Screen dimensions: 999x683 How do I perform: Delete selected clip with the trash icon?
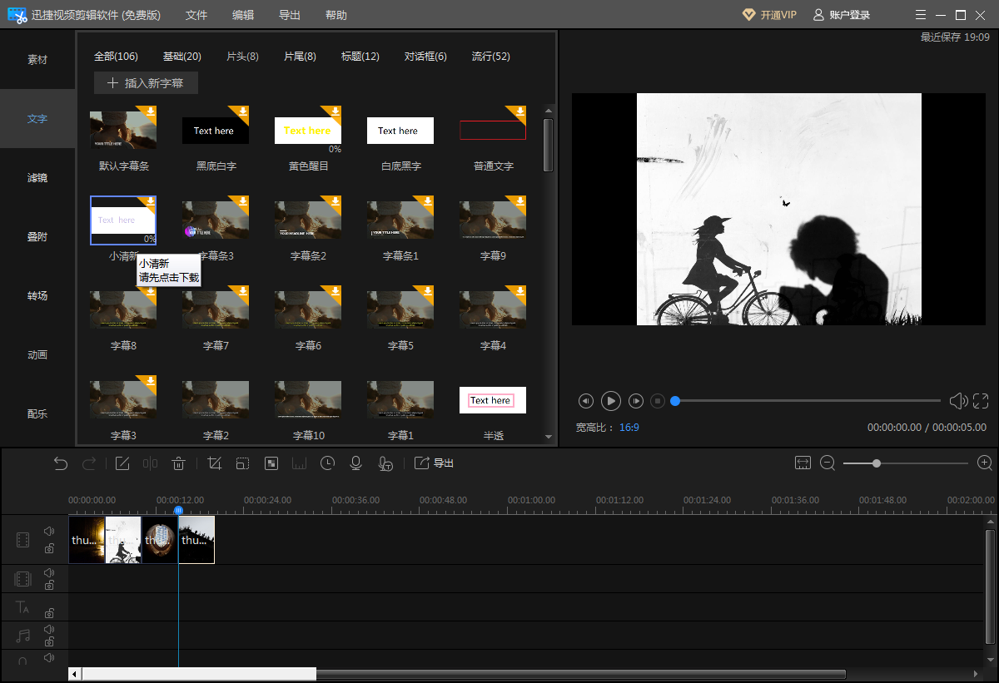click(x=178, y=463)
